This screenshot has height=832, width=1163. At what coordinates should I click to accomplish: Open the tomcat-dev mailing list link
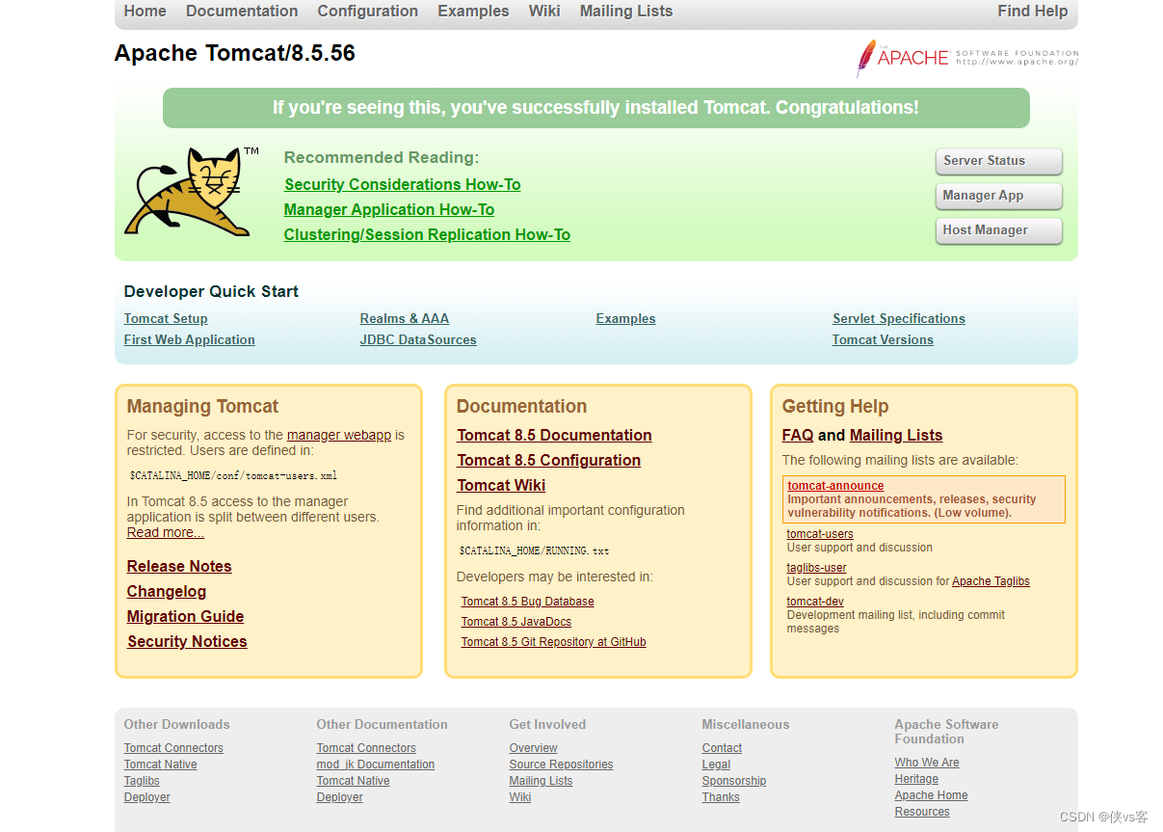pos(815,602)
